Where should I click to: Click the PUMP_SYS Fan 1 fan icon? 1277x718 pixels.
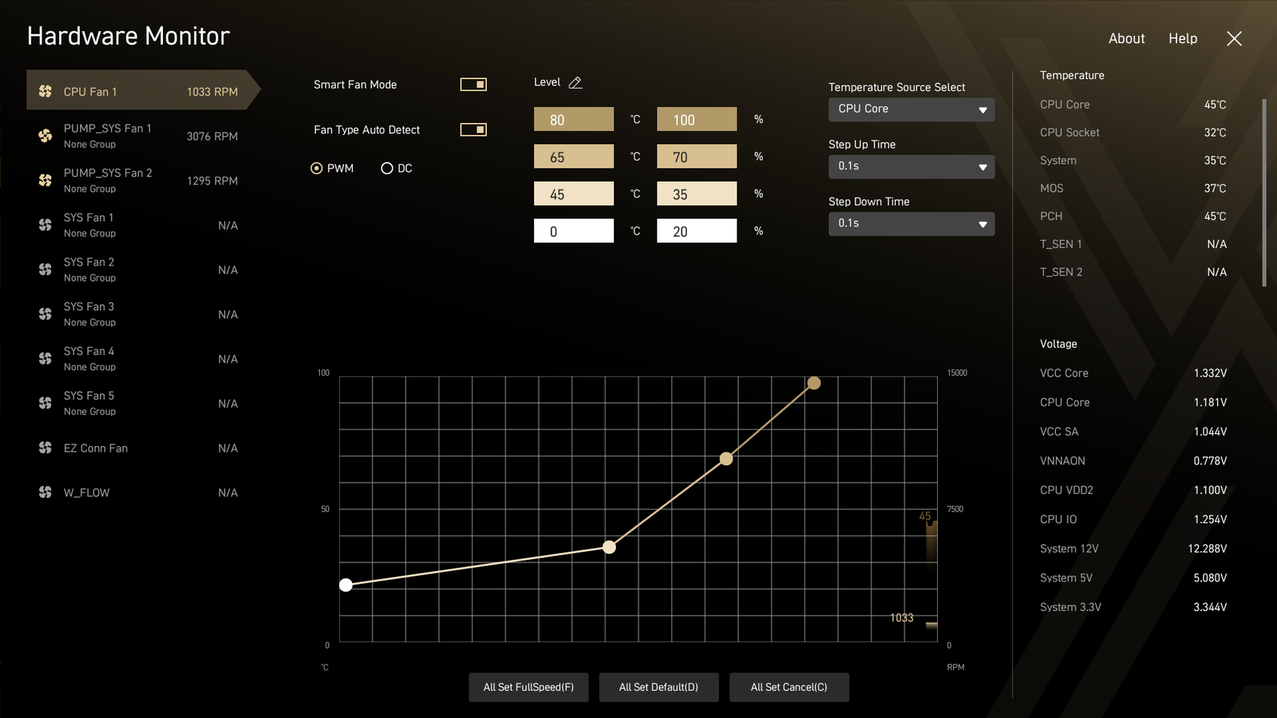coord(45,136)
